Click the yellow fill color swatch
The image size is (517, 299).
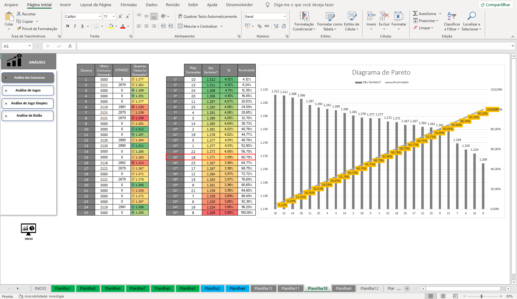111,26
